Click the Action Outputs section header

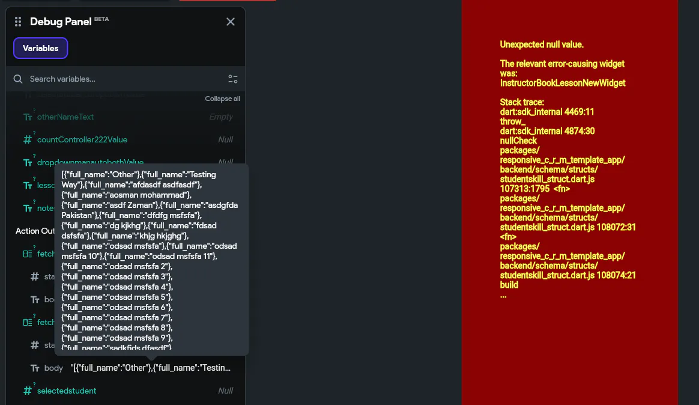point(35,231)
